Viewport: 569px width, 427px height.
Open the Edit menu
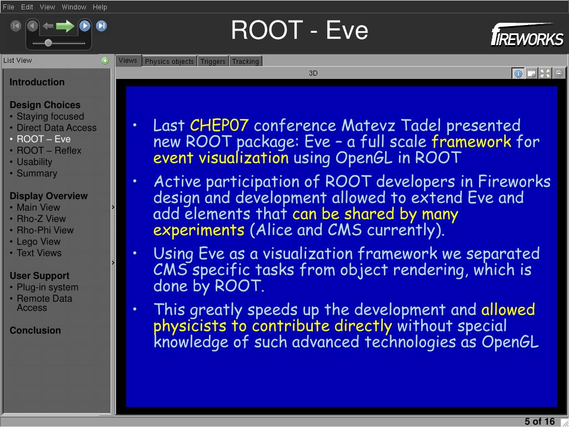click(27, 7)
